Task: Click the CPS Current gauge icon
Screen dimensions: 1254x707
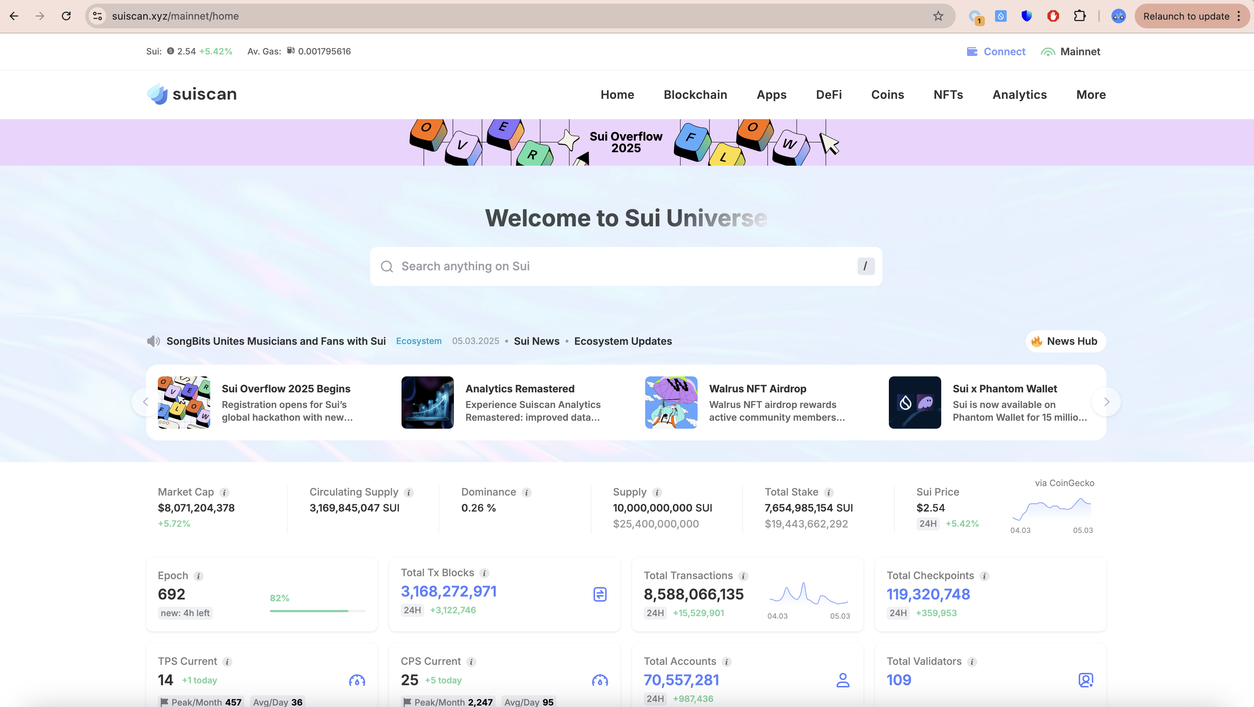Action: coord(600,680)
